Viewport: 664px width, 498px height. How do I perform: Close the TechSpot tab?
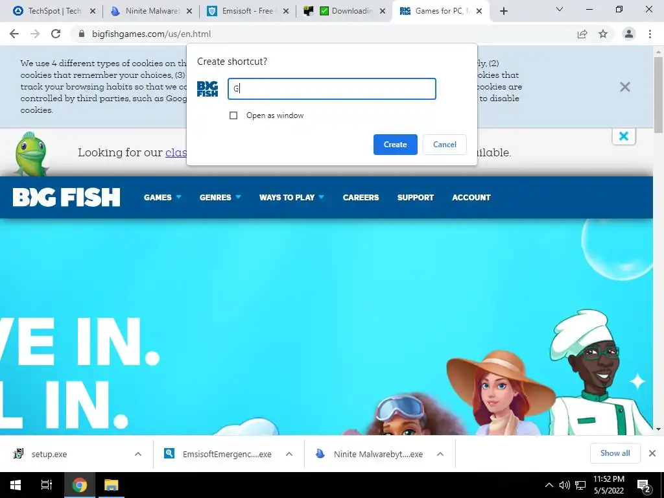point(93,11)
